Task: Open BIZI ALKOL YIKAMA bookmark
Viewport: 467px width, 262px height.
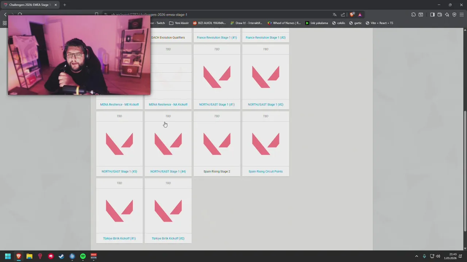Action: (209, 23)
